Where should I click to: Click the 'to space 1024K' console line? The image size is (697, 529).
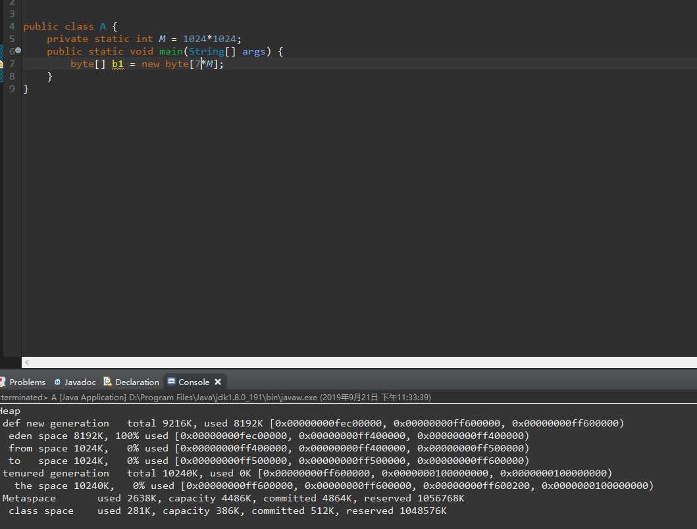(269, 461)
